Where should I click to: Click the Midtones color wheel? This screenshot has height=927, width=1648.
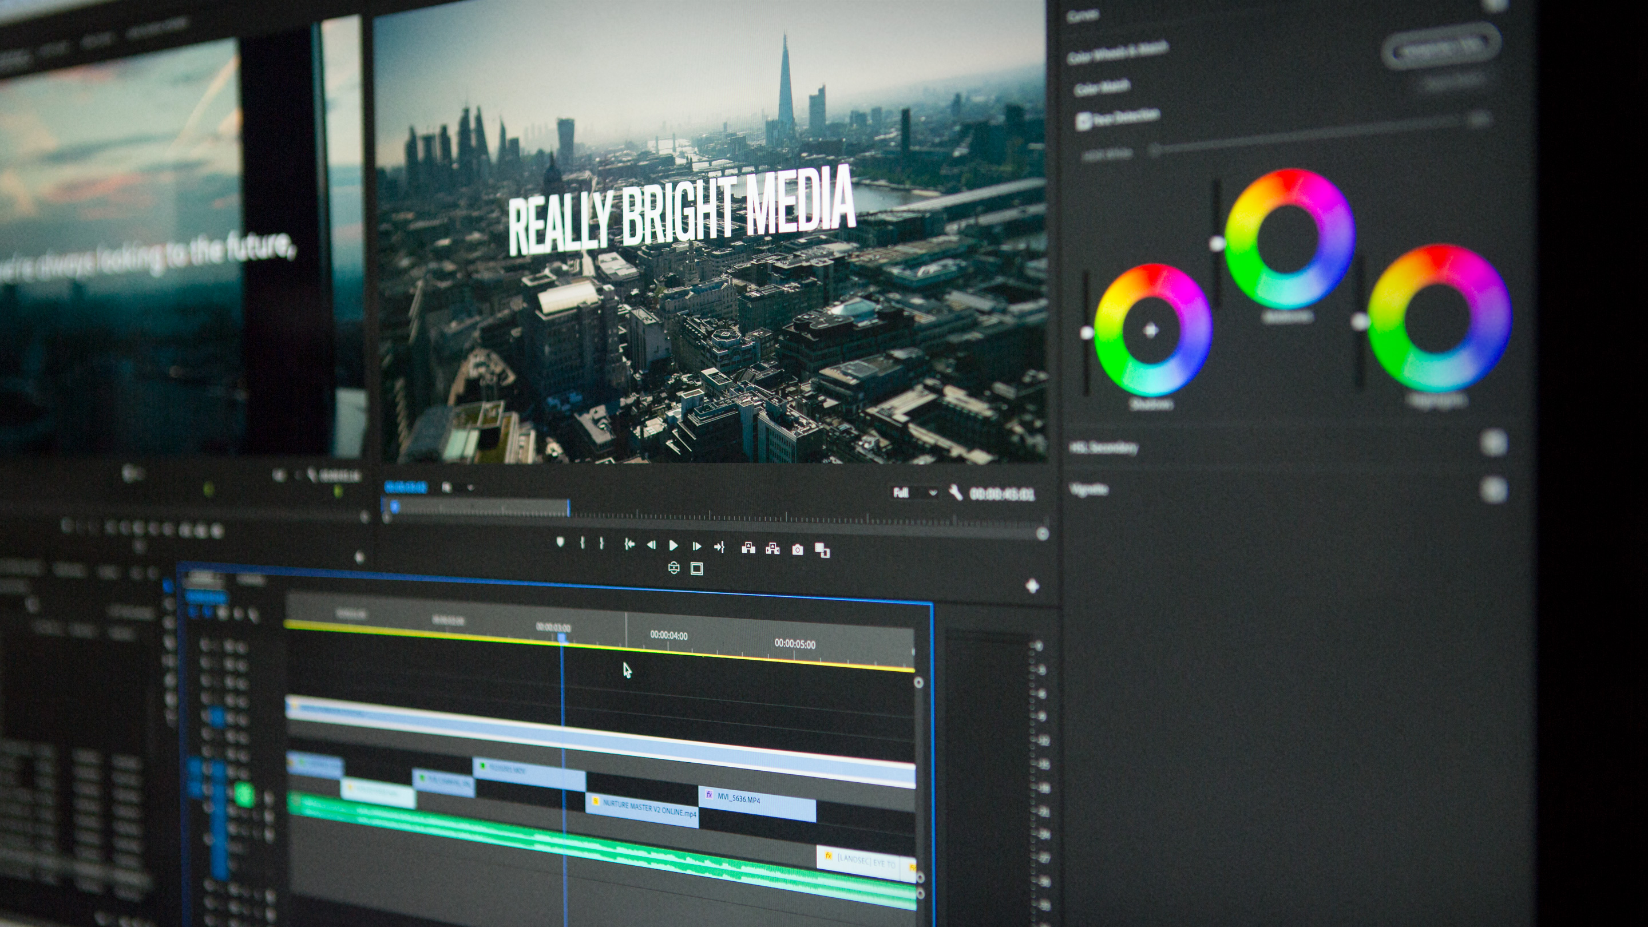pos(1289,238)
